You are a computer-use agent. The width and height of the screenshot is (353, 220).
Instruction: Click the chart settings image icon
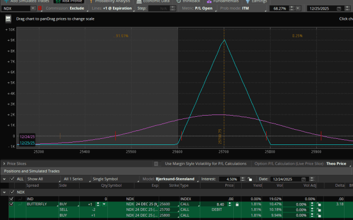click(x=8, y=19)
